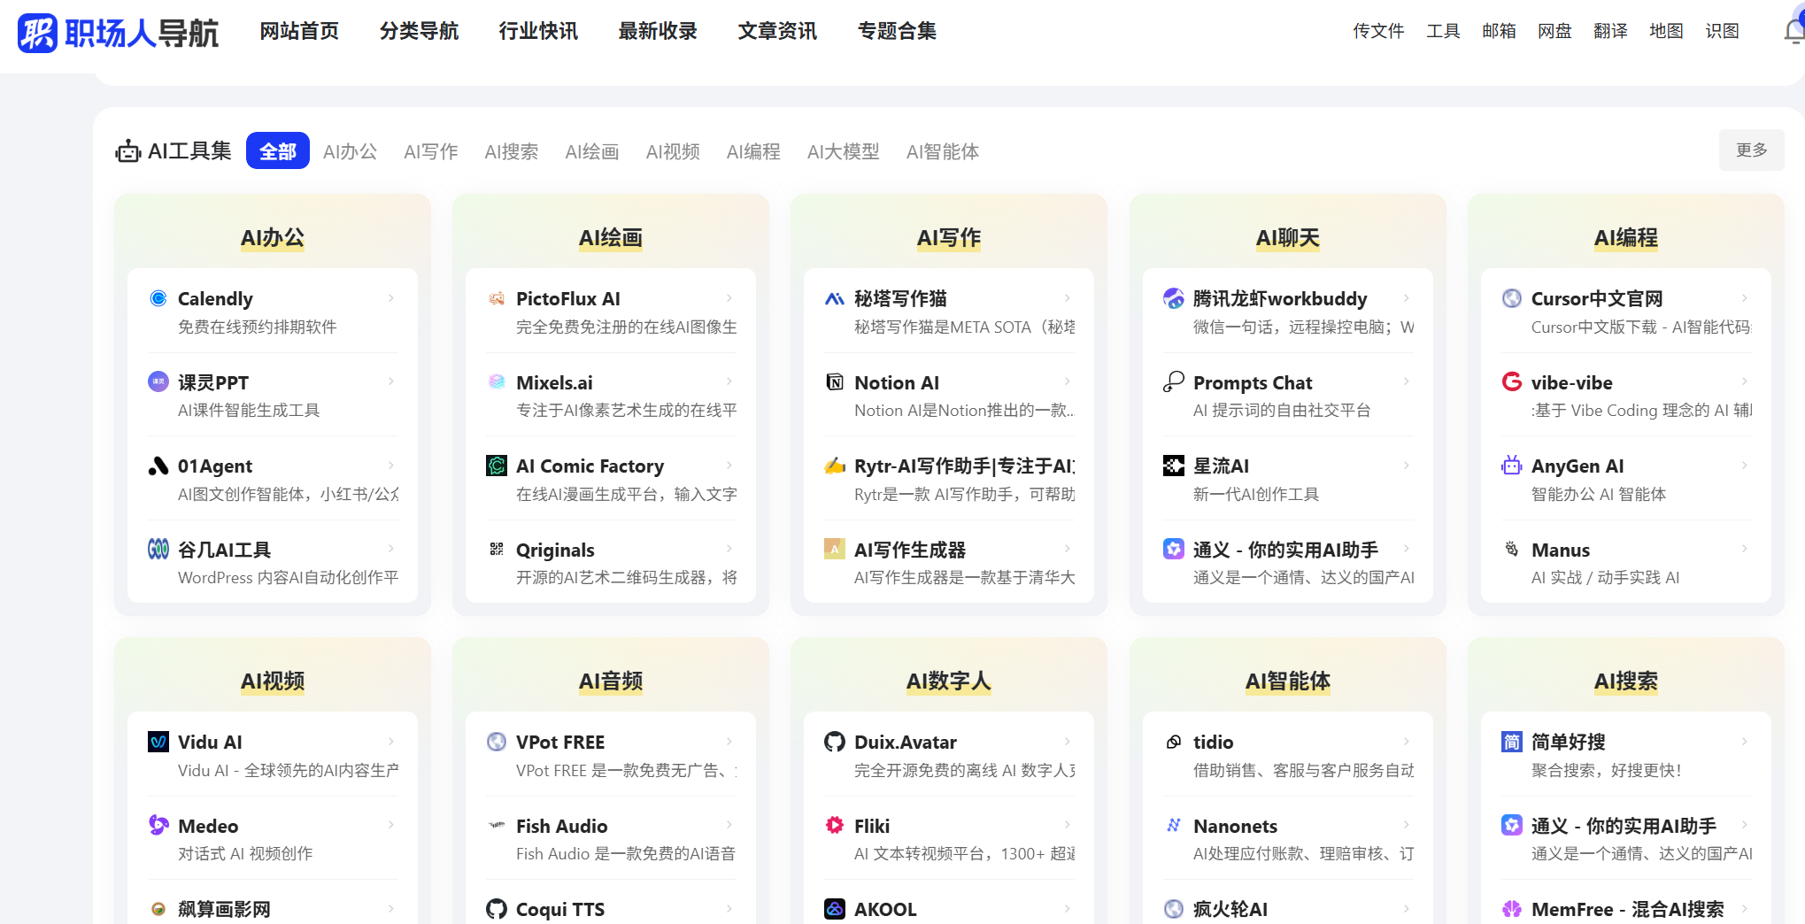The width and height of the screenshot is (1805, 924).
Task: Click the 课灵PPT purple icon
Action: click(x=158, y=381)
